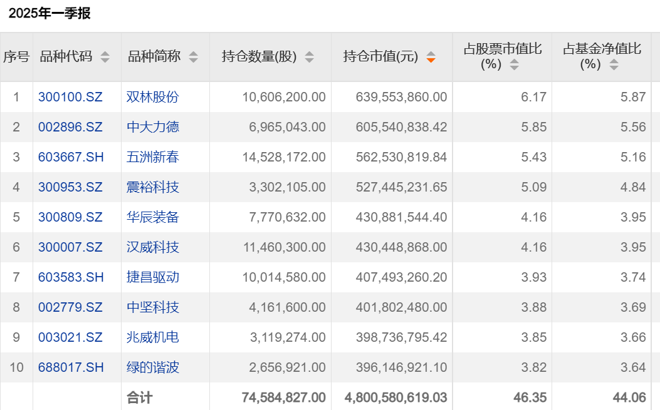Sort by 品种代码 column sort icon

coord(105,57)
